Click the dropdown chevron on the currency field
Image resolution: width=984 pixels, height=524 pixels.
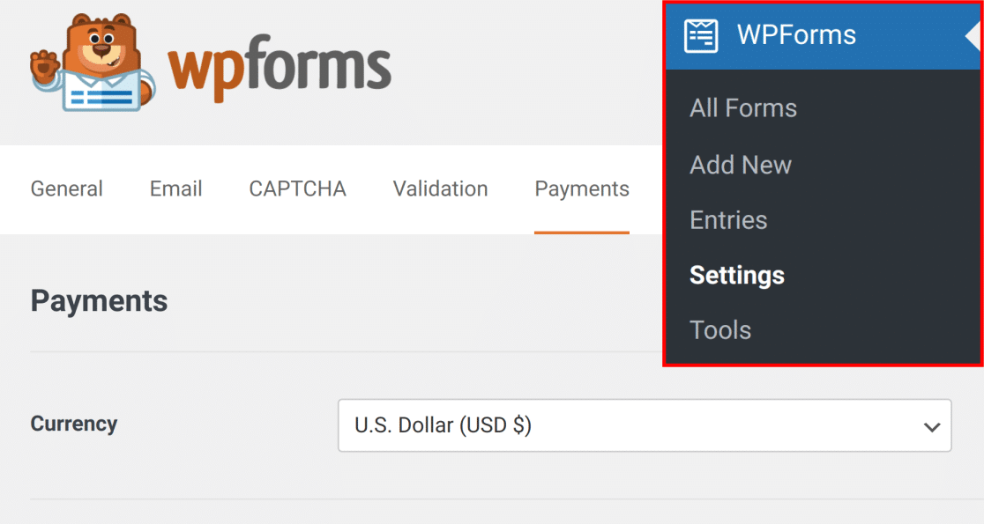click(932, 425)
